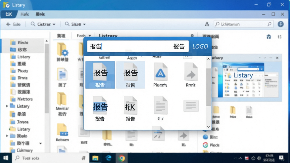Open the Mwiitar folder in the file pane
The image size is (290, 163).
click(62, 104)
